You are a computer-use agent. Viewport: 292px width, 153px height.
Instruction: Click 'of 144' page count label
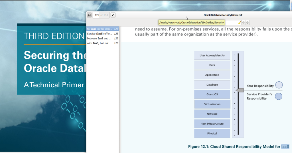tap(104, 15)
